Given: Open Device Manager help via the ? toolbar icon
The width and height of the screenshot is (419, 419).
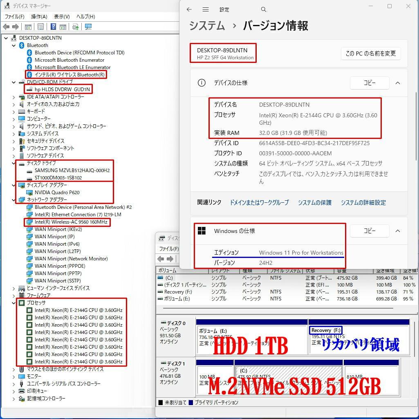Looking at the screenshot, I should (53, 26).
